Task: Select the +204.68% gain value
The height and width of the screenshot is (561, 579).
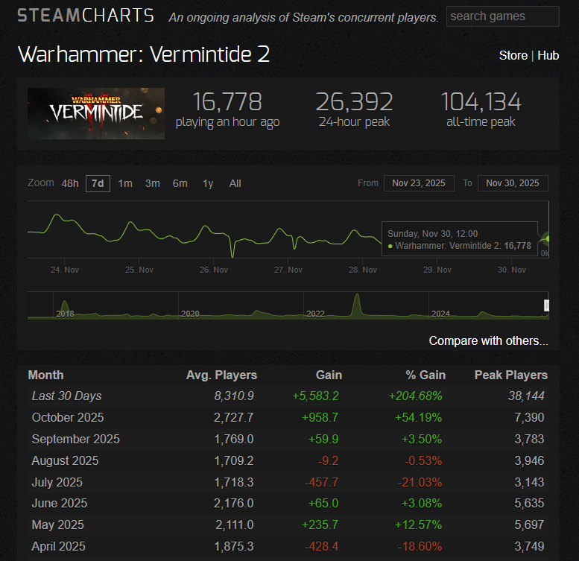Action: [x=415, y=396]
